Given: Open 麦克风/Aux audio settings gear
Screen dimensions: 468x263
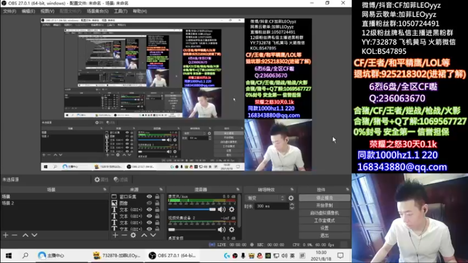Looking at the screenshot, I should tap(232, 210).
